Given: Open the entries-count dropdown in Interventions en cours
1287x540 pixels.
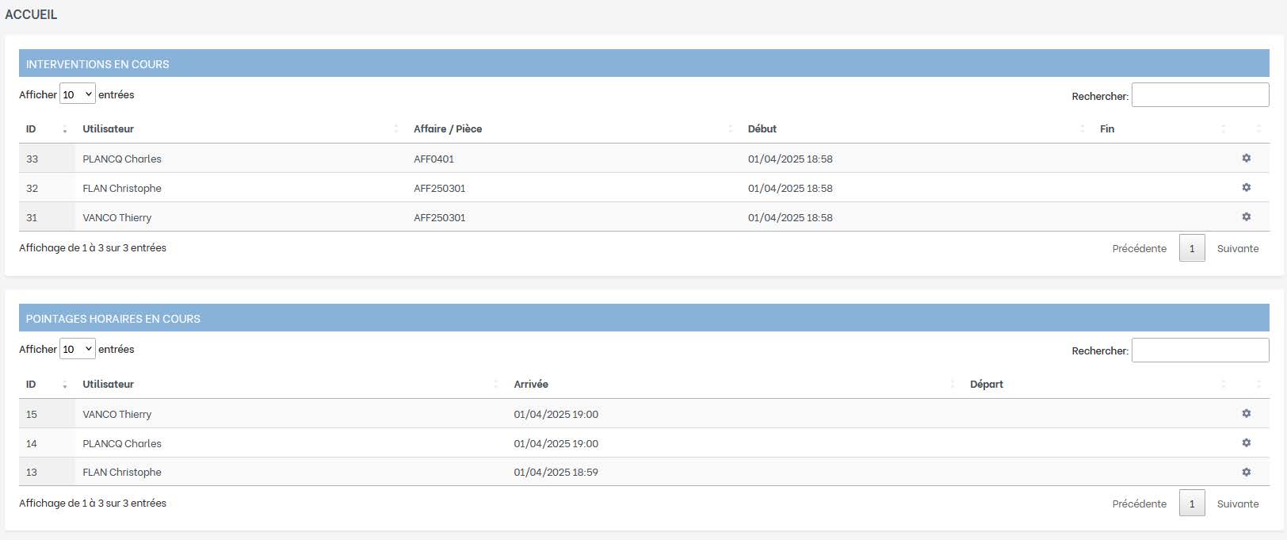Looking at the screenshot, I should (x=78, y=94).
